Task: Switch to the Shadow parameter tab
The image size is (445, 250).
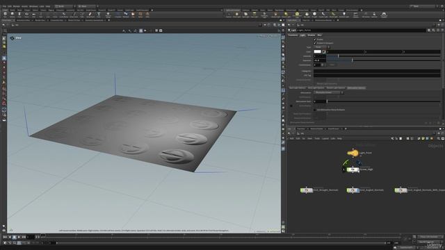Action: click(x=311, y=35)
